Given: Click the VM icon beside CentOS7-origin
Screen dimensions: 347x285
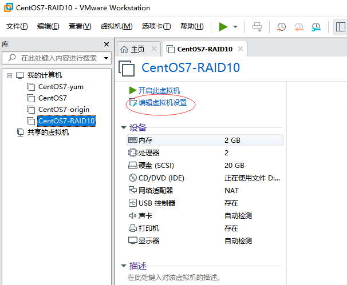Looking at the screenshot, I should click(31, 110).
